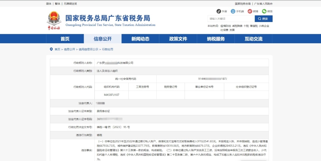Click the 佛税一稽罚 [2023] 95号 document number

coord(113,127)
